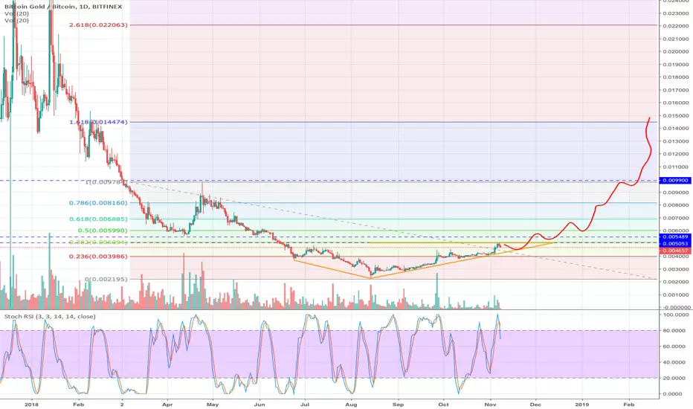Select the 0.236(0.003986) Fibonacci level label
Screen dimensions: 693x409
pyautogui.click(x=98, y=257)
